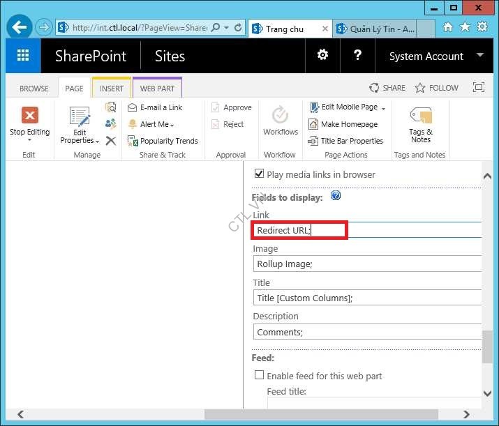The width and height of the screenshot is (499, 426).
Task: Open the settings gear menu
Action: pyautogui.click(x=322, y=55)
